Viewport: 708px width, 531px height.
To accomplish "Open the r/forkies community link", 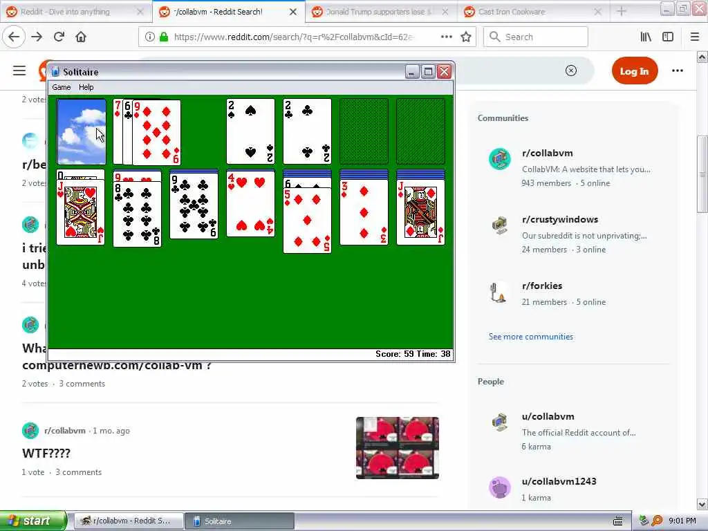I will point(542,286).
